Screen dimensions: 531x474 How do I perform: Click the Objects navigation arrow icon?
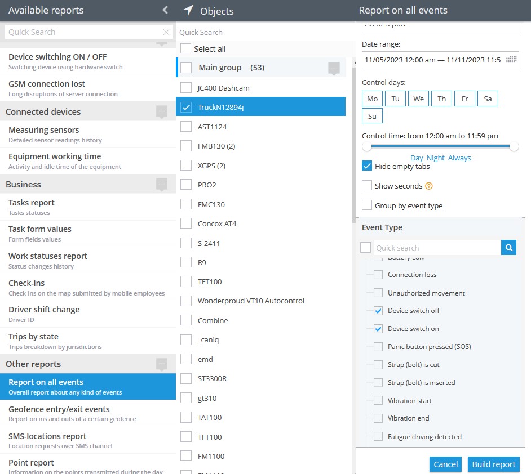(x=189, y=10)
